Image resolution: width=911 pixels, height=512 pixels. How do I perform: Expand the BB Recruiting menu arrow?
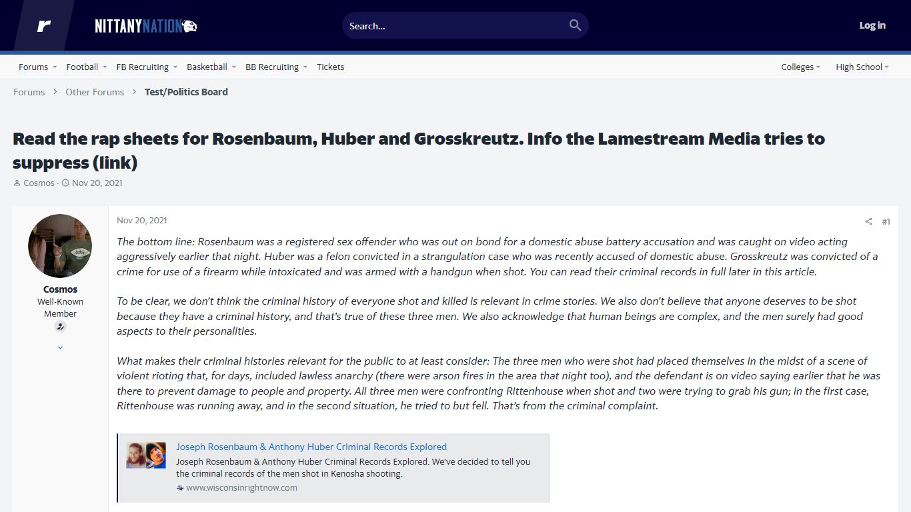[x=305, y=67]
